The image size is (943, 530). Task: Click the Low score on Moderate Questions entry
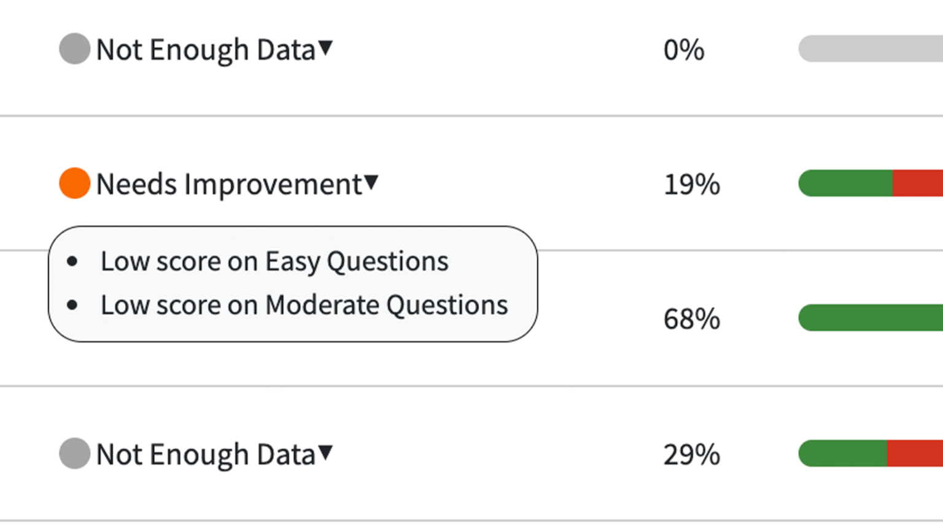click(305, 305)
